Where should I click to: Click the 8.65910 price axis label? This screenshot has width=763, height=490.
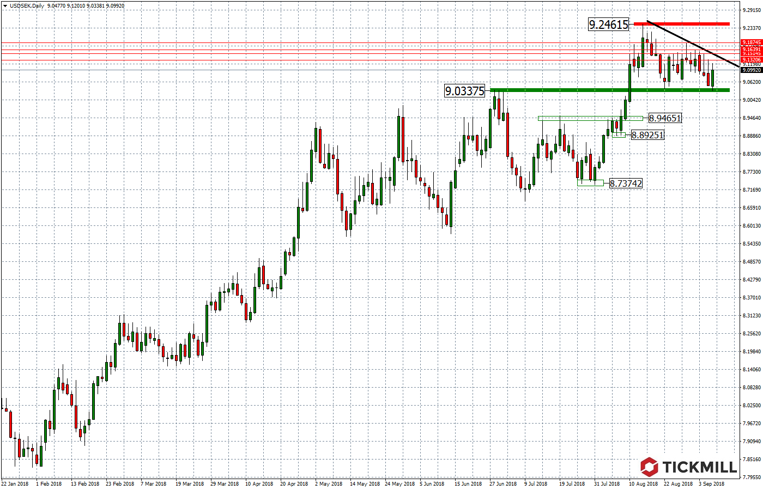[752, 207]
